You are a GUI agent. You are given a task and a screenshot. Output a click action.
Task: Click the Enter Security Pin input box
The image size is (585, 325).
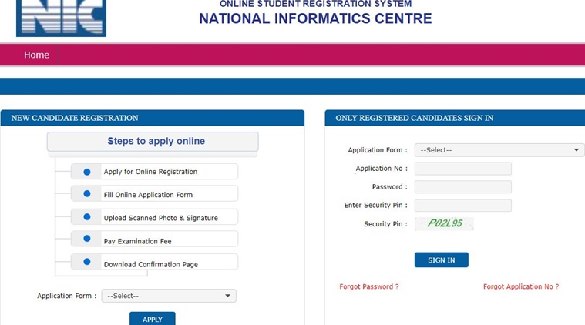463,206
